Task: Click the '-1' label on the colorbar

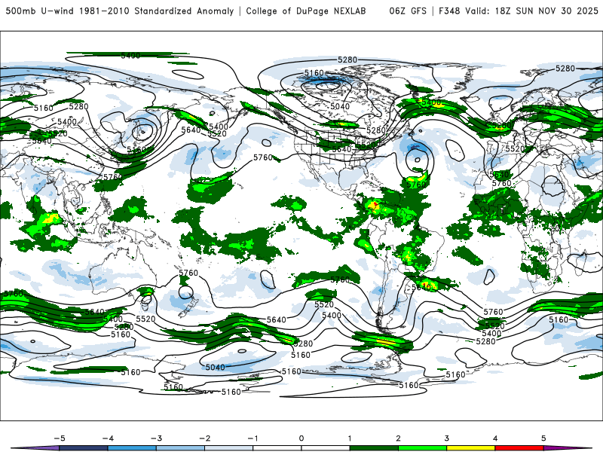Action: coord(253,438)
